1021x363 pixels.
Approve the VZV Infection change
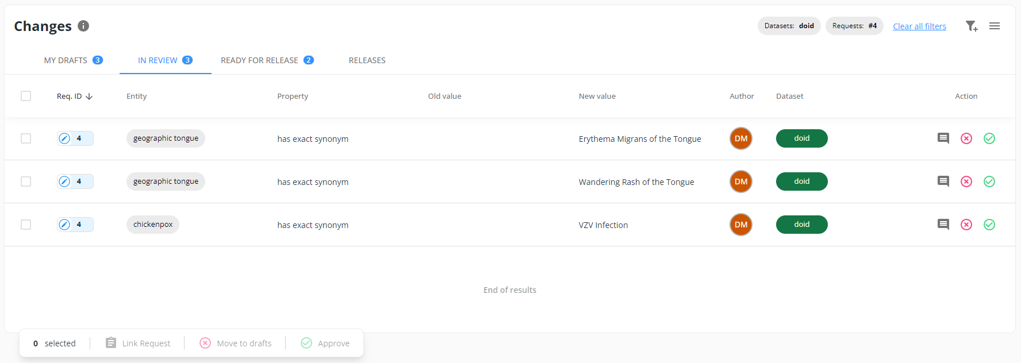pyautogui.click(x=989, y=225)
